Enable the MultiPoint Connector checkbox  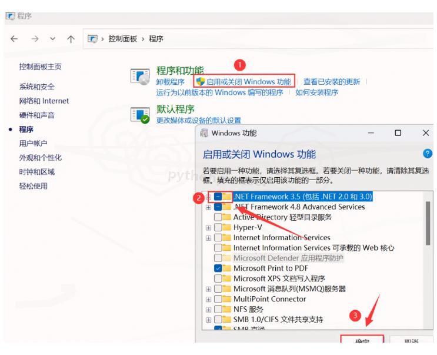coord(218,299)
